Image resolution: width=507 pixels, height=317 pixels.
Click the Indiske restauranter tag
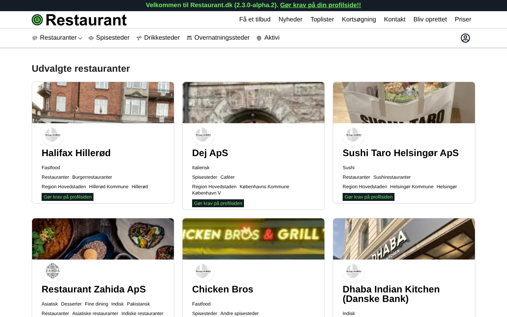coord(142,313)
